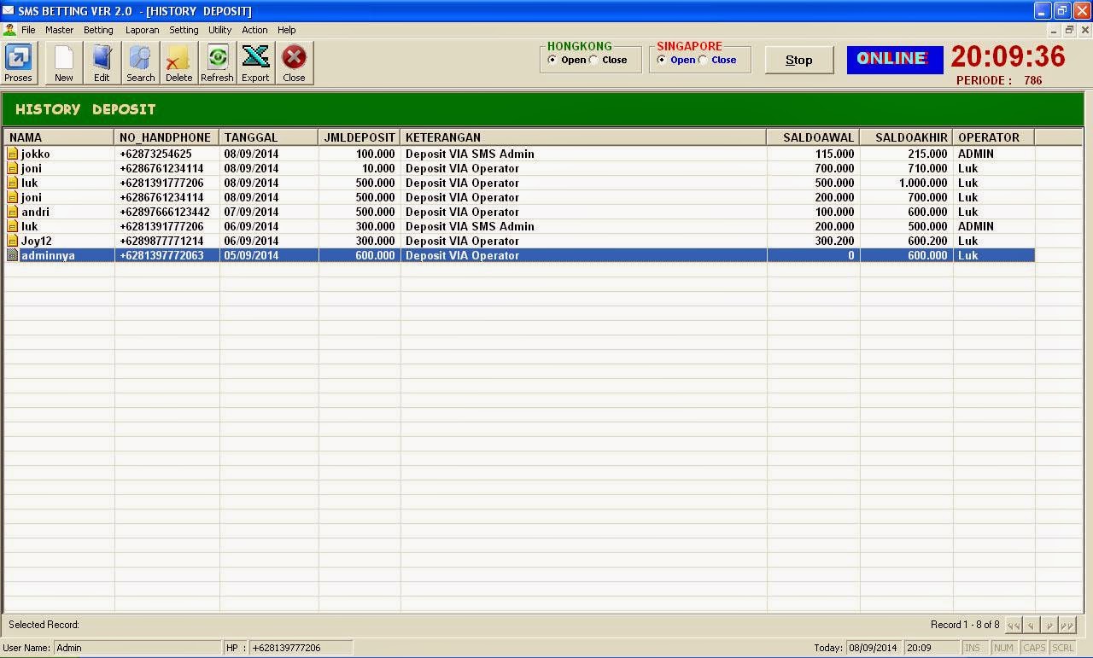Viewport: 1093px width, 658px height.
Task: Jump to last record with navigation arrow
Action: click(x=1068, y=625)
